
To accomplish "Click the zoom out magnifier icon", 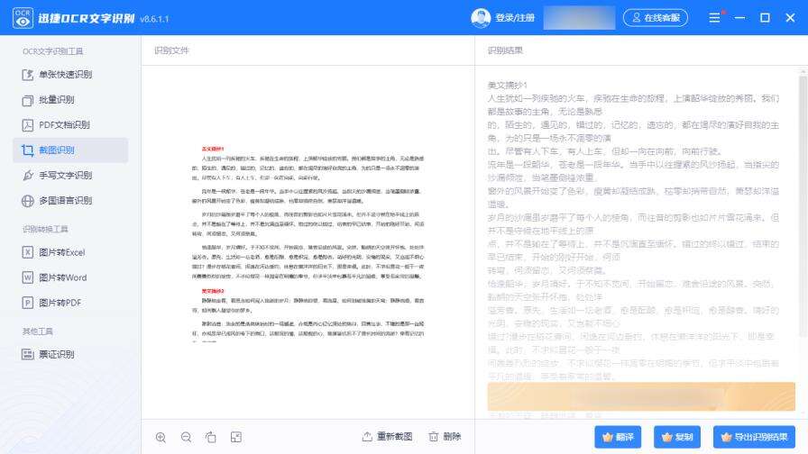I will 186,437.
